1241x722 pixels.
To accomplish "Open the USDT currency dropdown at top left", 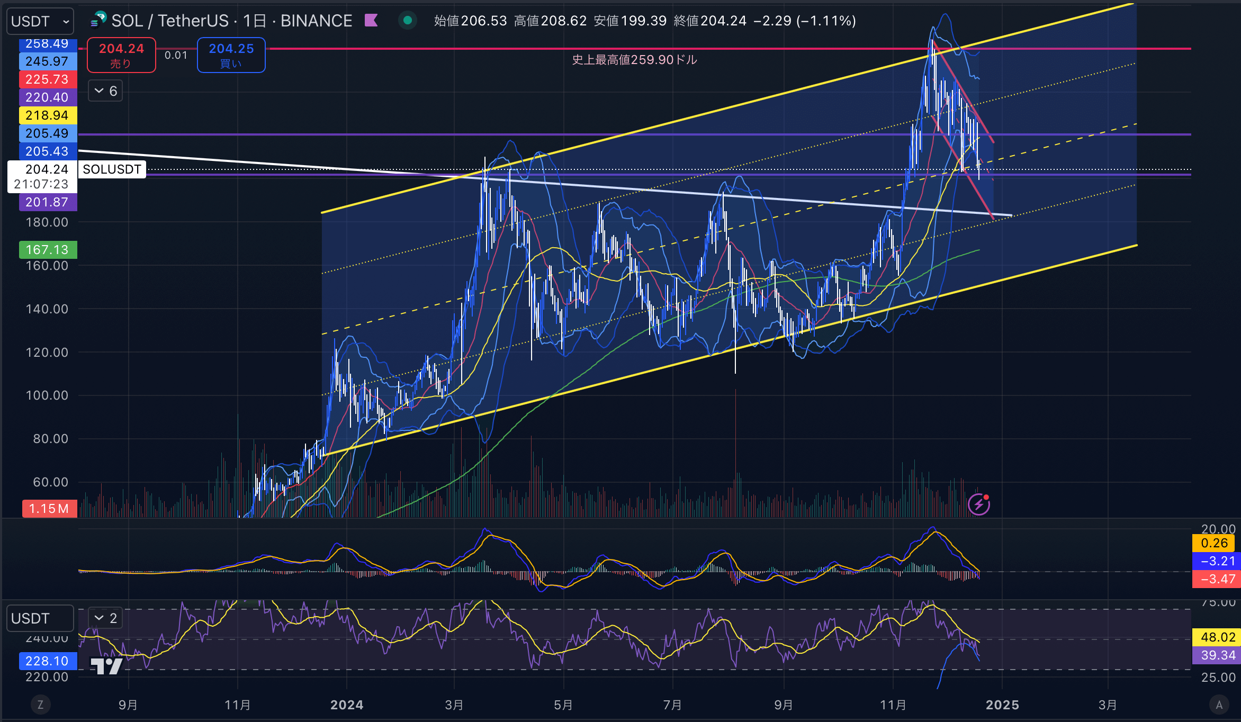I will (40, 21).
